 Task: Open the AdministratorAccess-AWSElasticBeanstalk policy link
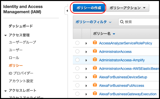[129, 69]
